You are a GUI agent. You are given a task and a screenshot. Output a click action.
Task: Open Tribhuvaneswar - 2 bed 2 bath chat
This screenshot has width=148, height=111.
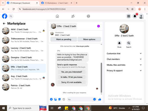coord(23,40)
